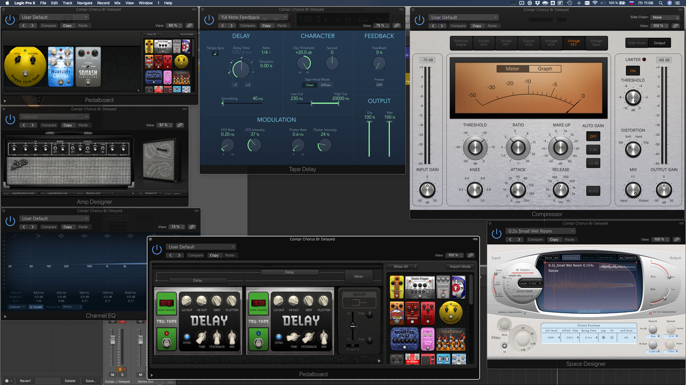This screenshot has width=686, height=385.
Task: Enable Auto Gain minus 12 dB option
Action: (593, 163)
